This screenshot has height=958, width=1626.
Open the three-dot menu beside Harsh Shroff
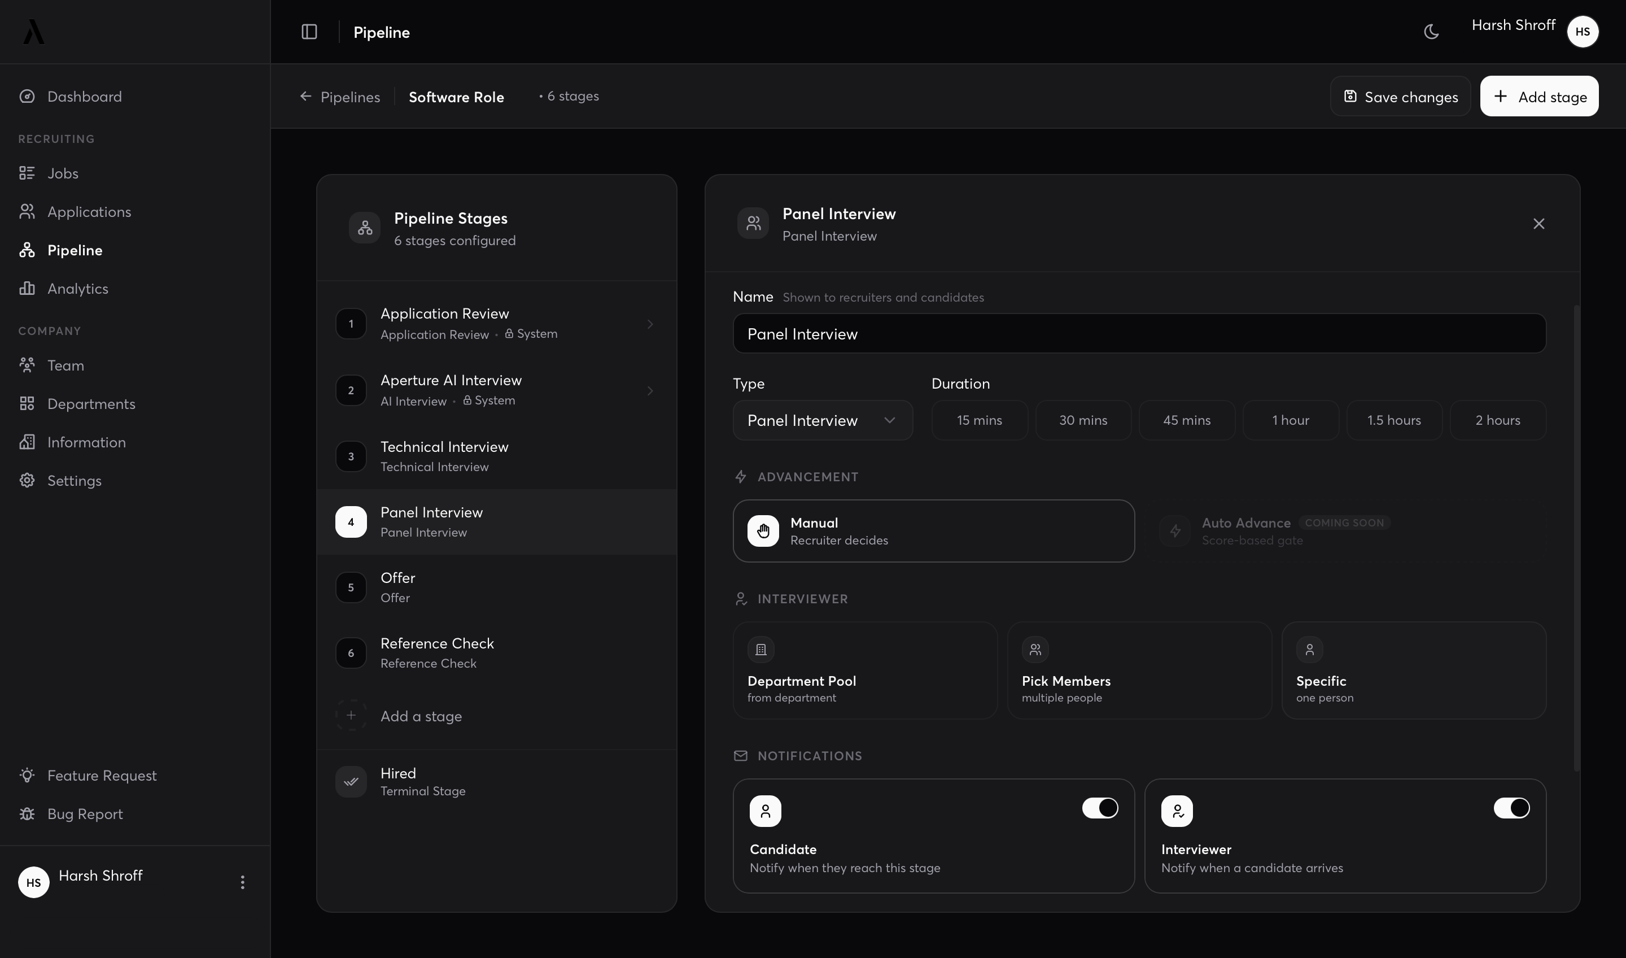[243, 882]
